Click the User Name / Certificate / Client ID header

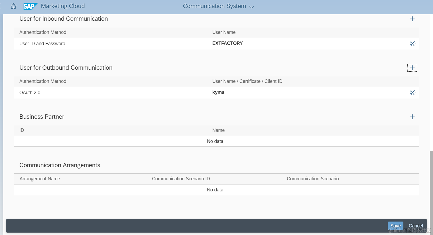tap(247, 81)
